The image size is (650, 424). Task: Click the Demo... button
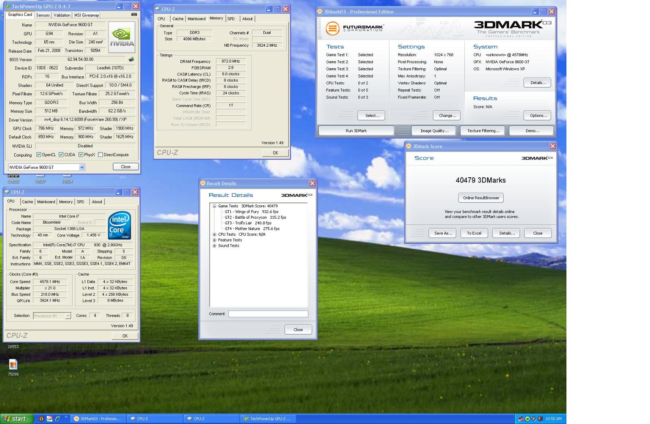(532, 131)
